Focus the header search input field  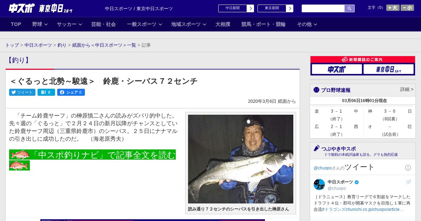[323, 8]
